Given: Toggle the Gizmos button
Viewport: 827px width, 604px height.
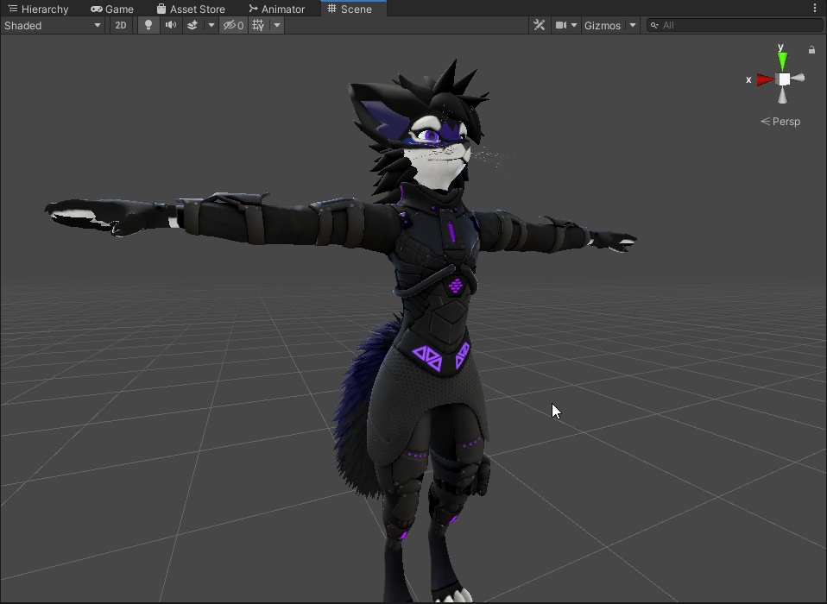Looking at the screenshot, I should pos(603,25).
